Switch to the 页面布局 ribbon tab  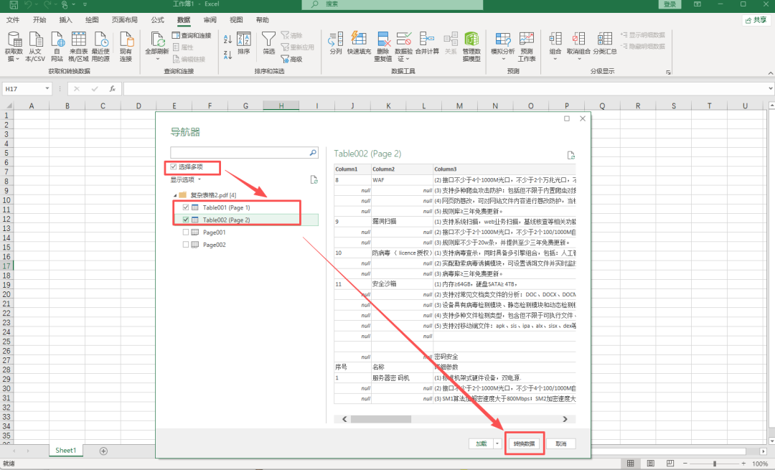click(125, 20)
